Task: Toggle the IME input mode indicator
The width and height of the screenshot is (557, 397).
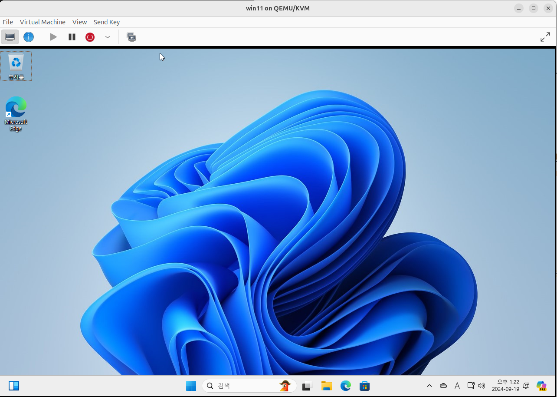Action: [457, 386]
